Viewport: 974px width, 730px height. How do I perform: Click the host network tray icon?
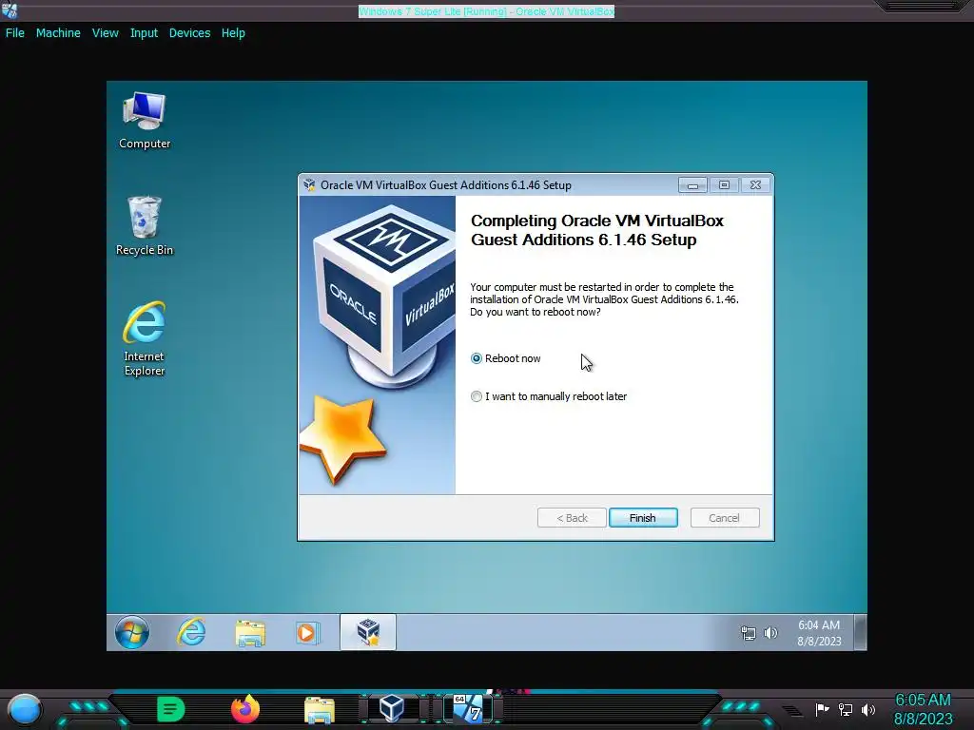846,709
